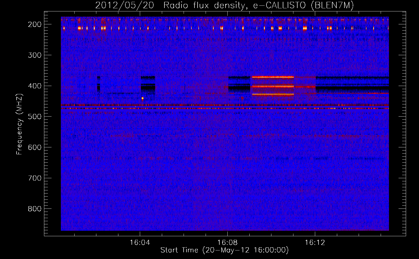The image size is (419, 259).
Task: Click the plot title '2012/05/20 Radio flux density'
Action: pyautogui.click(x=225, y=5)
